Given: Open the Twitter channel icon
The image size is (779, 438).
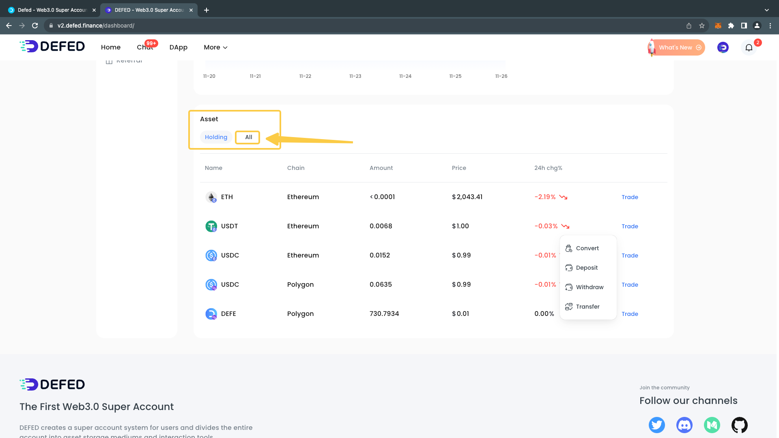Looking at the screenshot, I should pyautogui.click(x=656, y=425).
